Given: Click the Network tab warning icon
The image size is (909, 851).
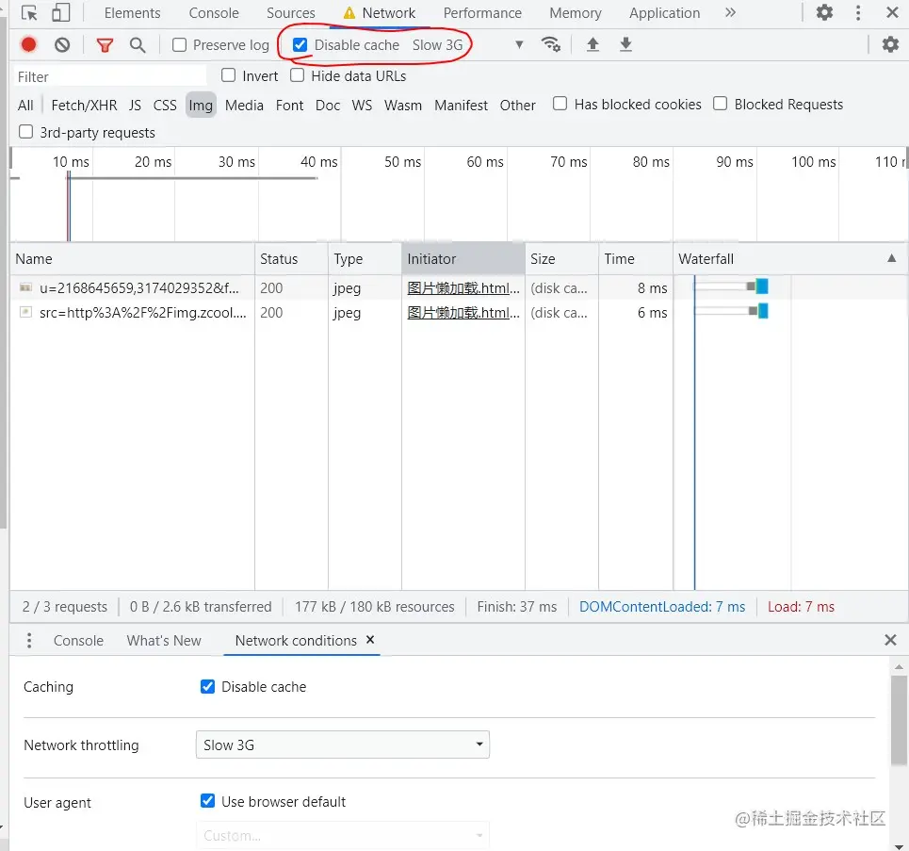Looking at the screenshot, I should 349,13.
